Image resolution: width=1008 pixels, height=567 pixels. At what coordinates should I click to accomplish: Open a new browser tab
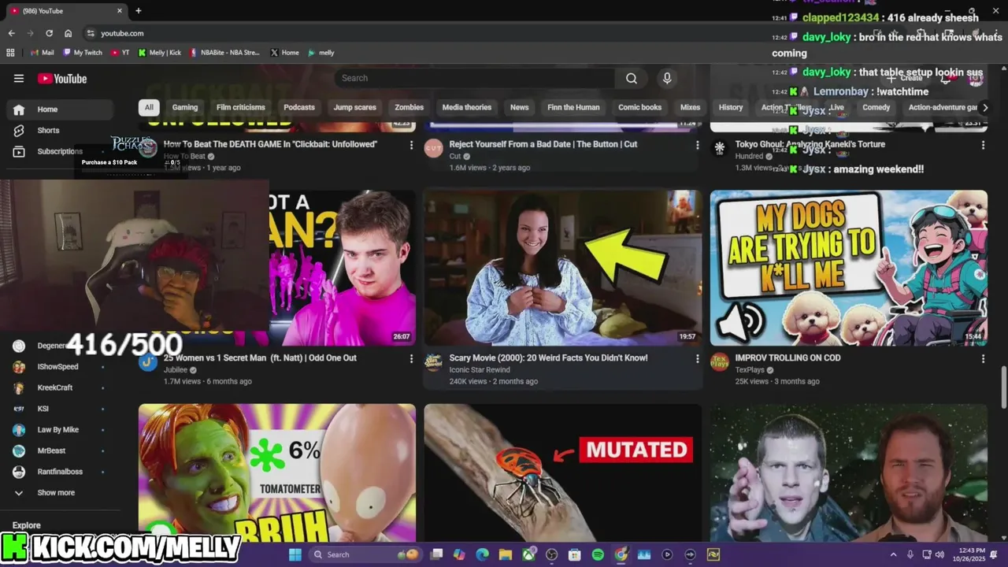[x=139, y=11]
